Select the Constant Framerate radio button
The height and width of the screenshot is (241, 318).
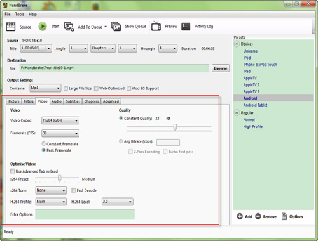[43, 144]
